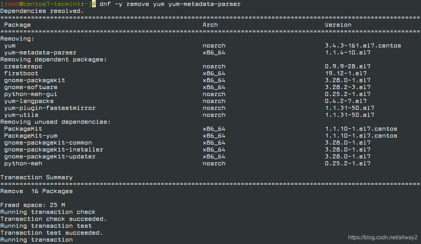
Task: Click version 19.12-1.el7 of firstboot
Action: pos(346,73)
